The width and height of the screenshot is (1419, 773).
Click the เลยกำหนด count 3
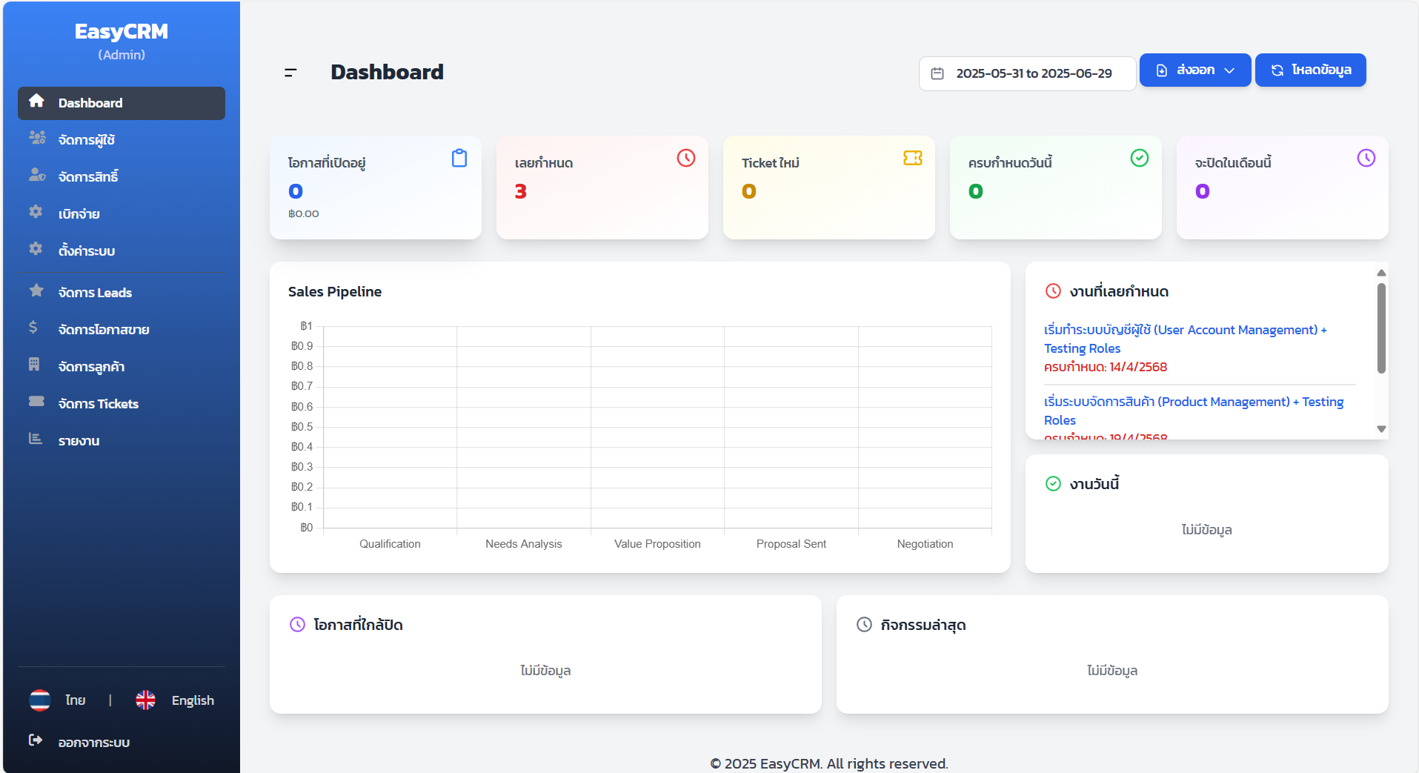pyautogui.click(x=520, y=191)
